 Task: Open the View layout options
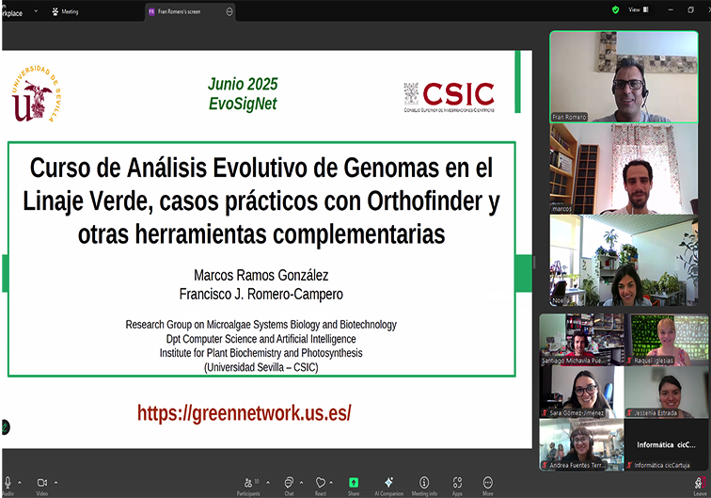point(637,9)
